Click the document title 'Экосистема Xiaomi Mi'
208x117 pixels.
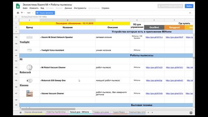[47, 5]
